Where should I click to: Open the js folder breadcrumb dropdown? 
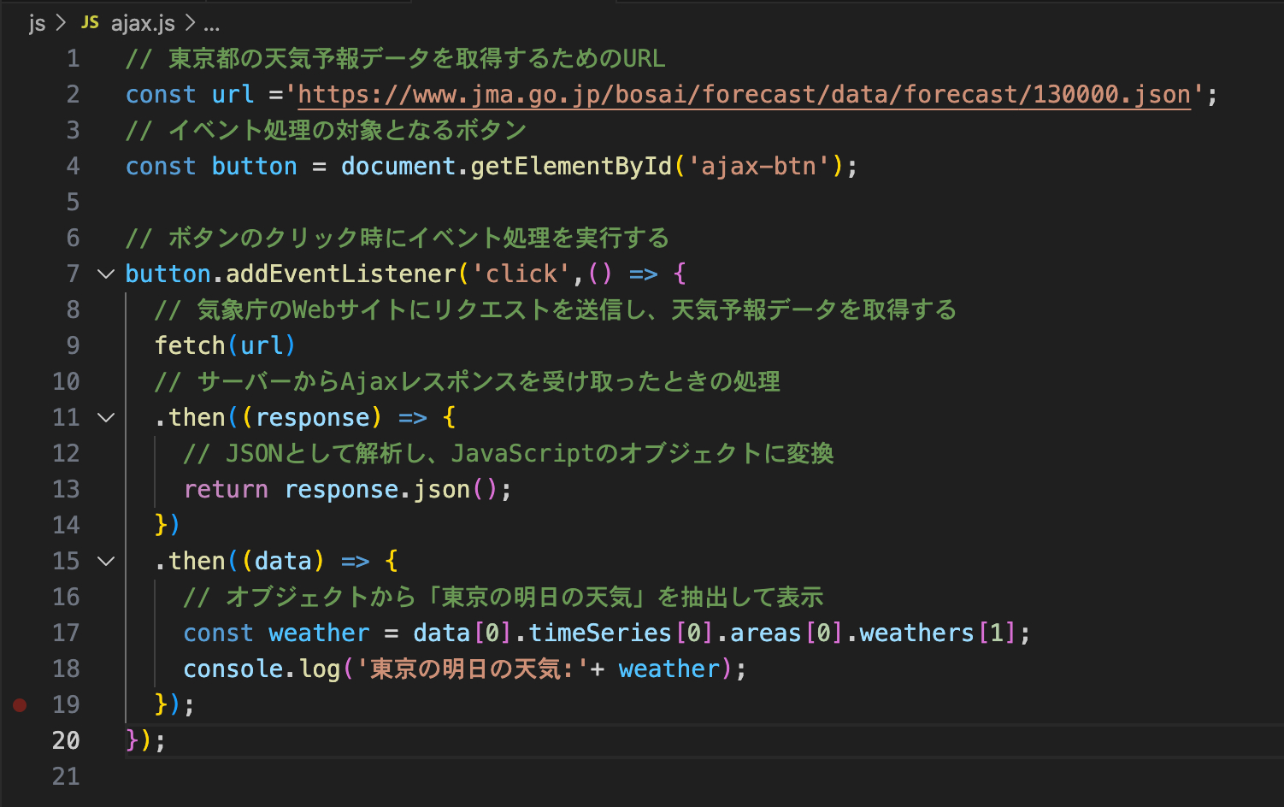tap(37, 23)
